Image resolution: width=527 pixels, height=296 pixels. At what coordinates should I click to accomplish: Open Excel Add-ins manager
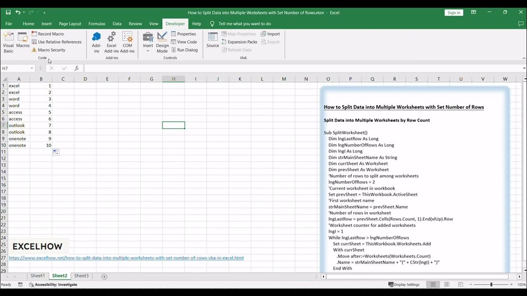tap(111, 42)
